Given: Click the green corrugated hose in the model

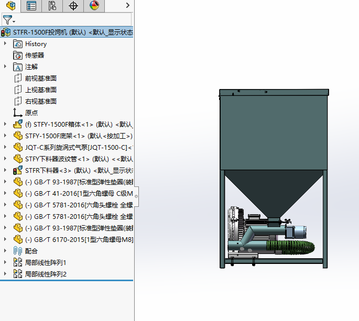Looking at the screenshot, I should (291, 247).
